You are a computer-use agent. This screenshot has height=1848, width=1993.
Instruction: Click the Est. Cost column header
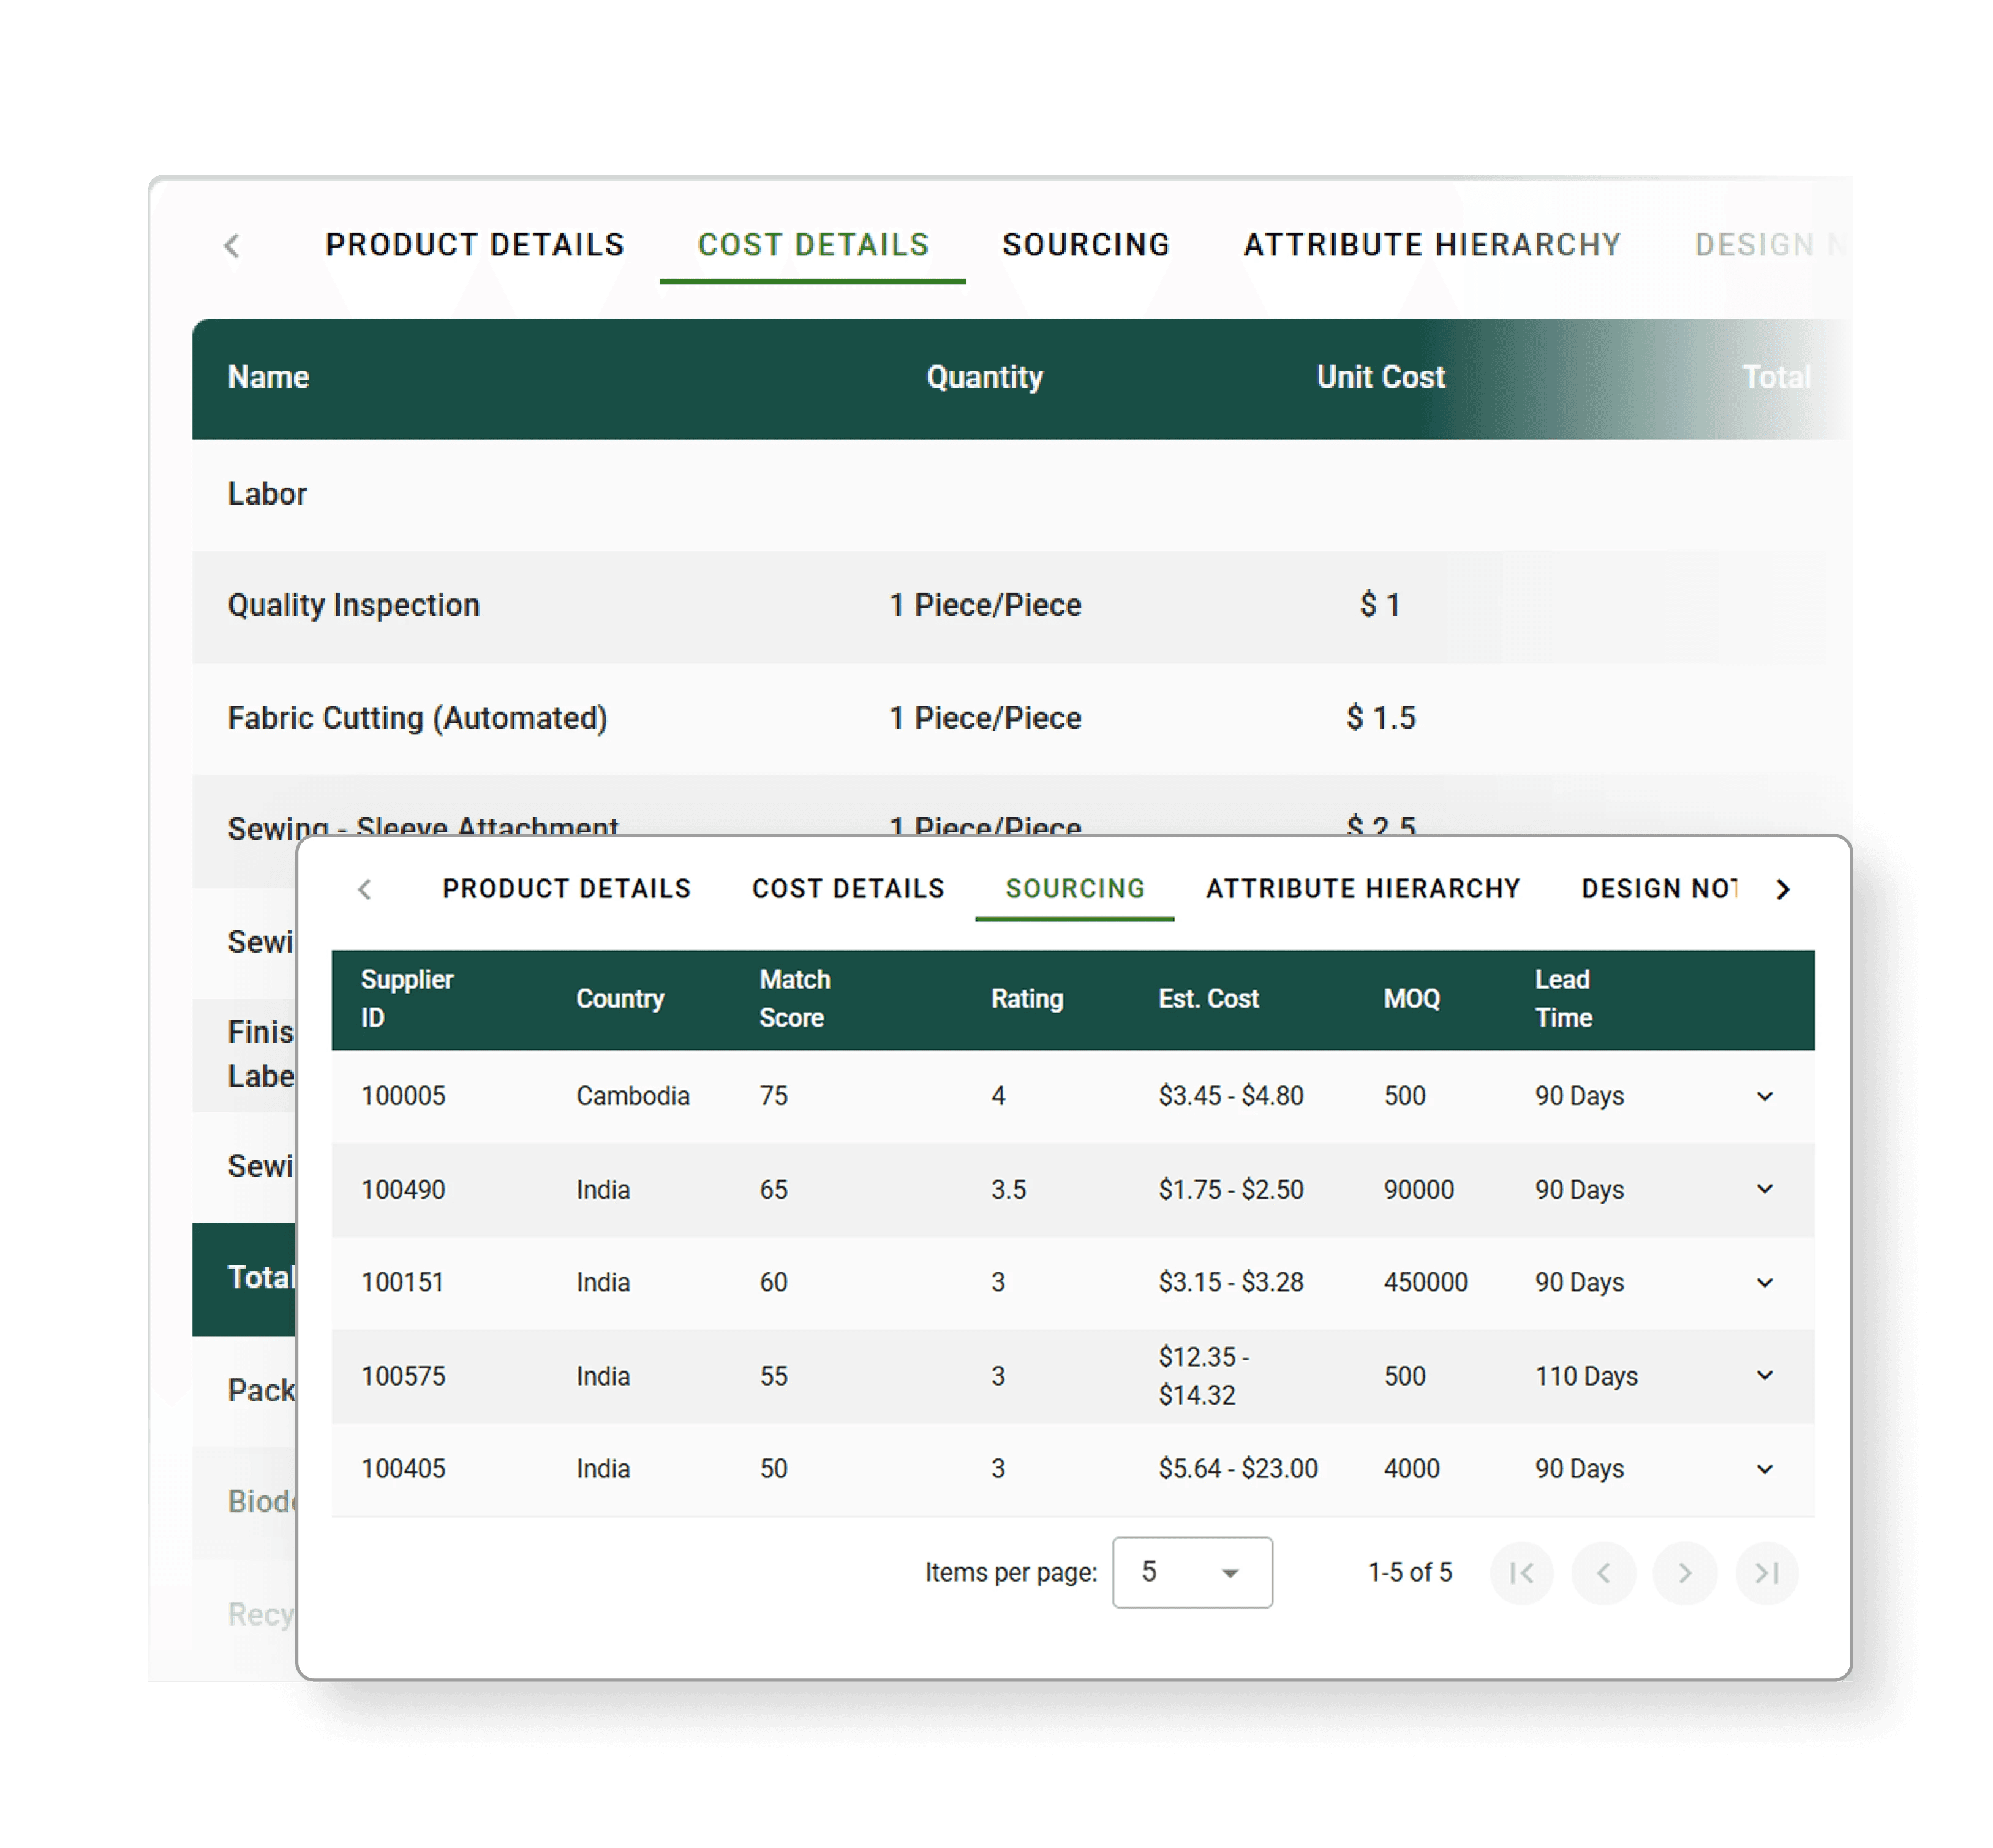[1208, 998]
